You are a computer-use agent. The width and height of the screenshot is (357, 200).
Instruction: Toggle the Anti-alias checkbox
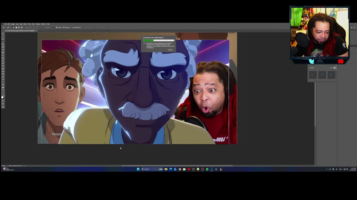click(56, 27)
